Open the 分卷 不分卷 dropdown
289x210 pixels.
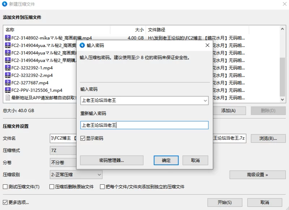[63, 162]
